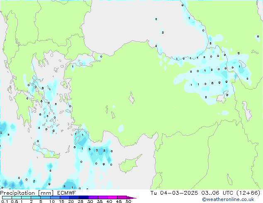Pick the 45–50 mm legend swatch
Image resolution: width=263 pixels, height=203 pixels.
click(x=122, y=198)
